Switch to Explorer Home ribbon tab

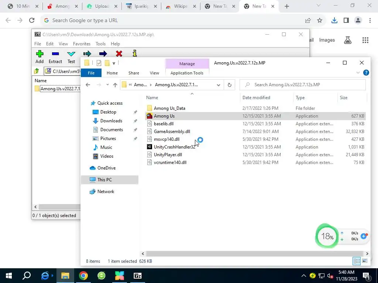tap(112, 73)
